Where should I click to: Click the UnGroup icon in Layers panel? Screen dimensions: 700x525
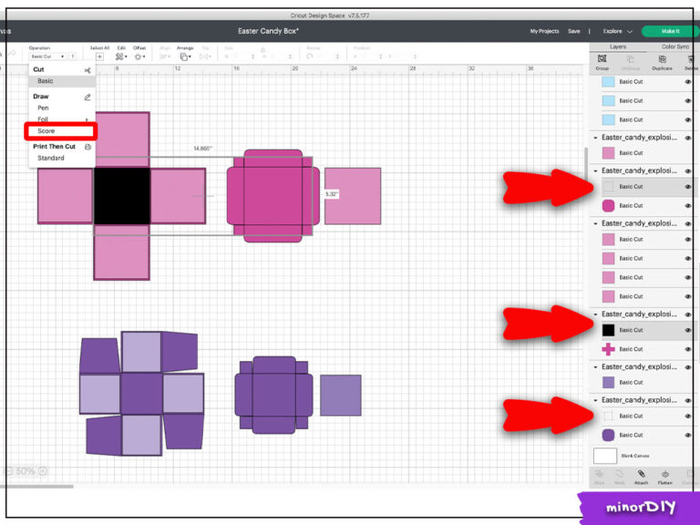(630, 59)
